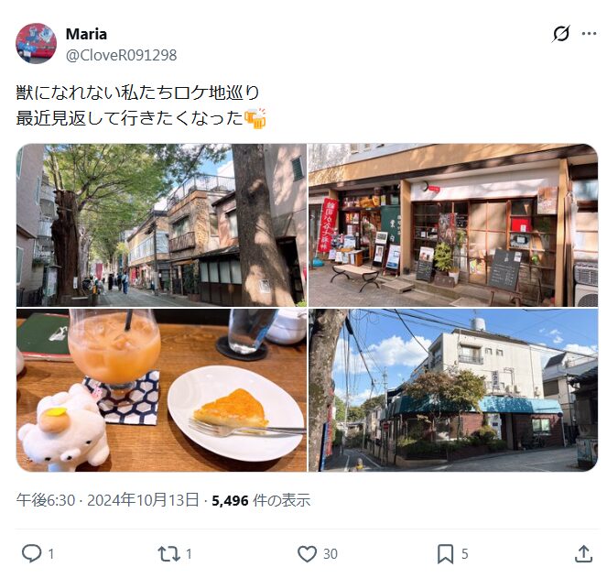Open the cake and drink photo
This screenshot has height=578, width=607.
(x=161, y=390)
